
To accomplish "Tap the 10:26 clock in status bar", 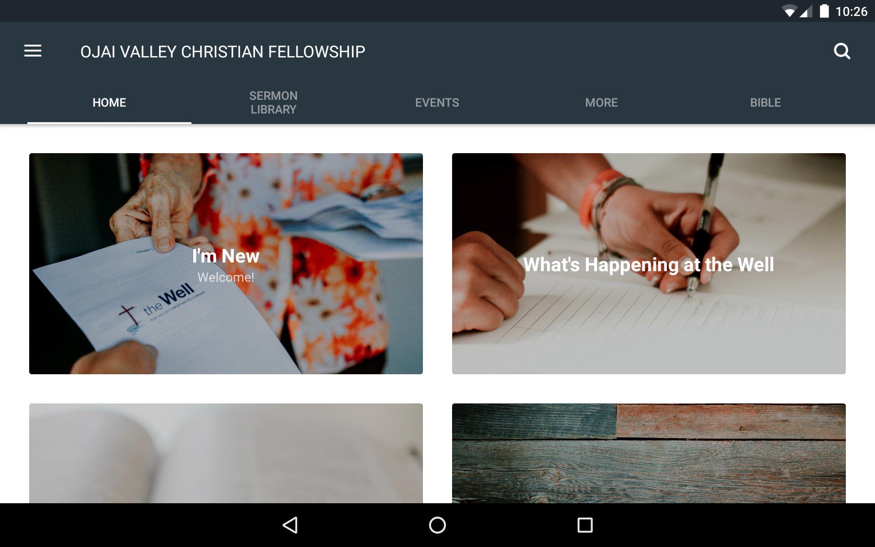I will click(x=851, y=11).
